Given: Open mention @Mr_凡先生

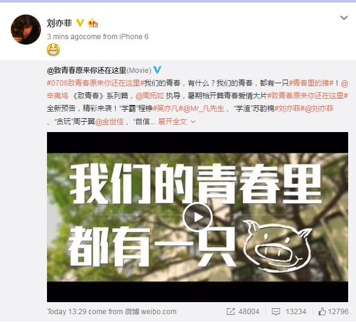Looking at the screenshot, I should point(204,109).
